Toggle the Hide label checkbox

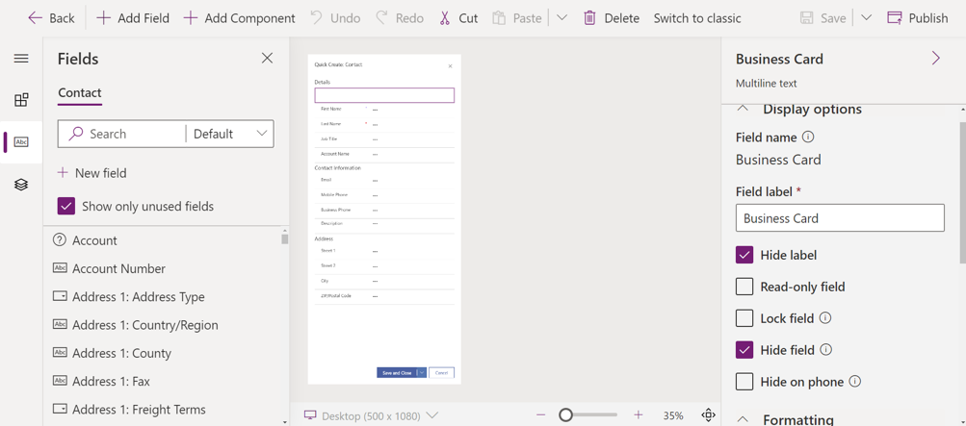click(744, 255)
